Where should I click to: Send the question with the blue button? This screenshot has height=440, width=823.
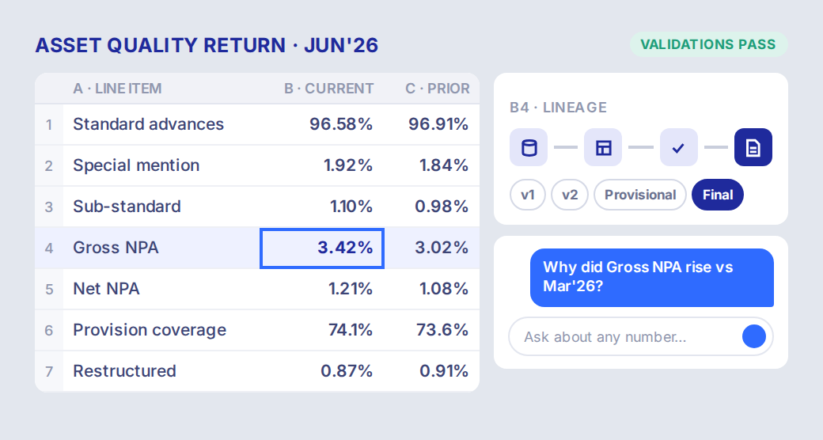point(753,336)
